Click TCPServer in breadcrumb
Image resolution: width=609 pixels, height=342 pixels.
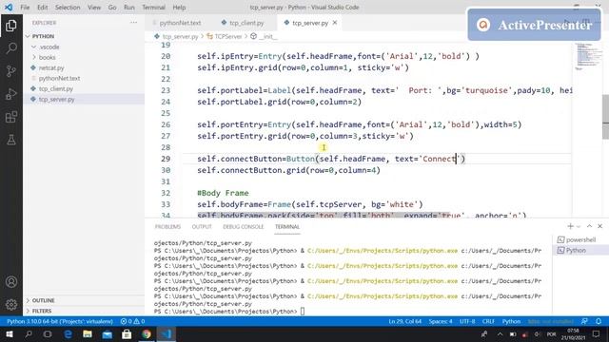(228, 36)
